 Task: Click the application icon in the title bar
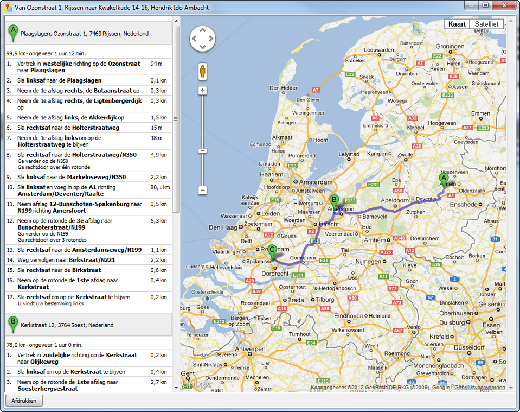point(8,7)
